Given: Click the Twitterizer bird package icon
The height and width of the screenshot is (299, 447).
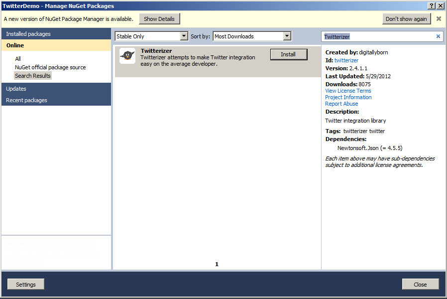Looking at the screenshot, I should (x=127, y=56).
